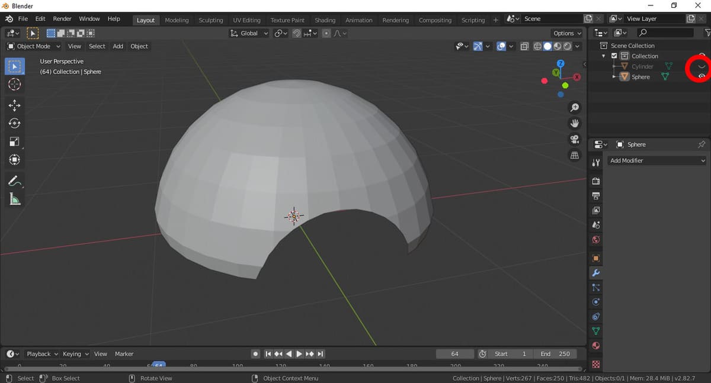
Task: Select the Cursor tool in left toolbar
Action: [x=15, y=84]
